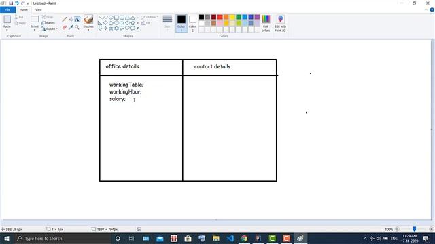
Task: Select the Magnifier tool
Action: pos(77,27)
